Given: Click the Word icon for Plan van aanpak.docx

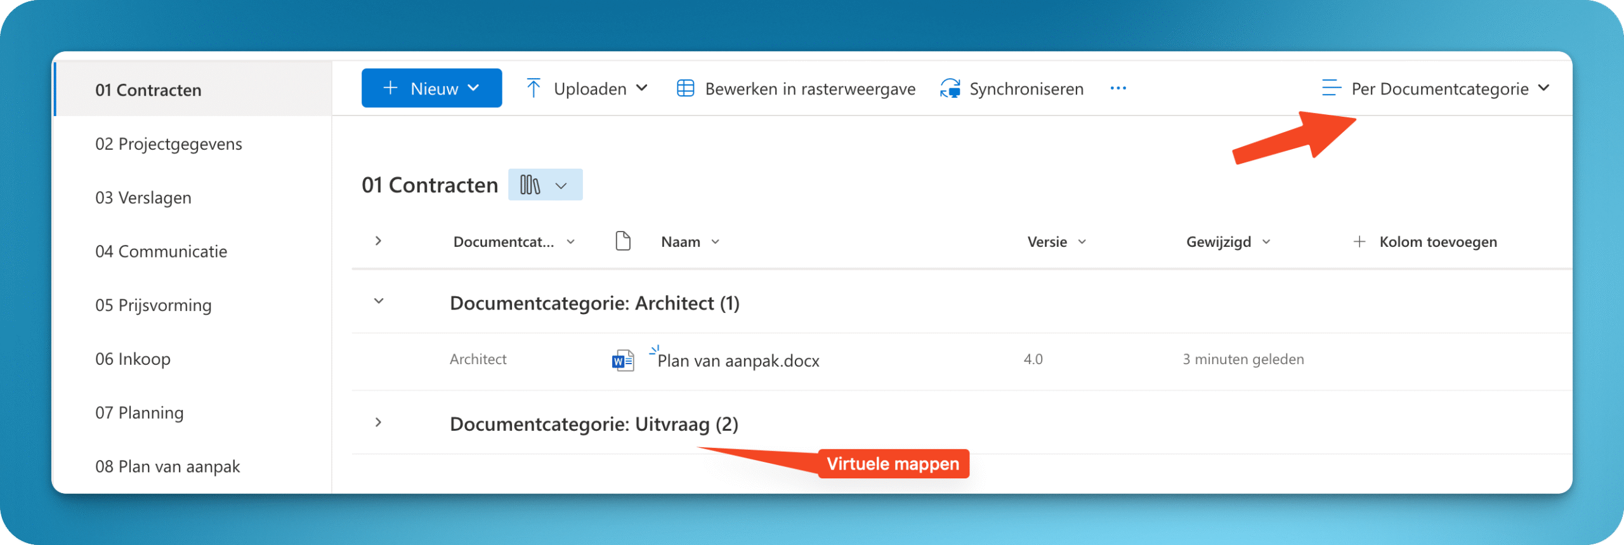Looking at the screenshot, I should tap(622, 360).
